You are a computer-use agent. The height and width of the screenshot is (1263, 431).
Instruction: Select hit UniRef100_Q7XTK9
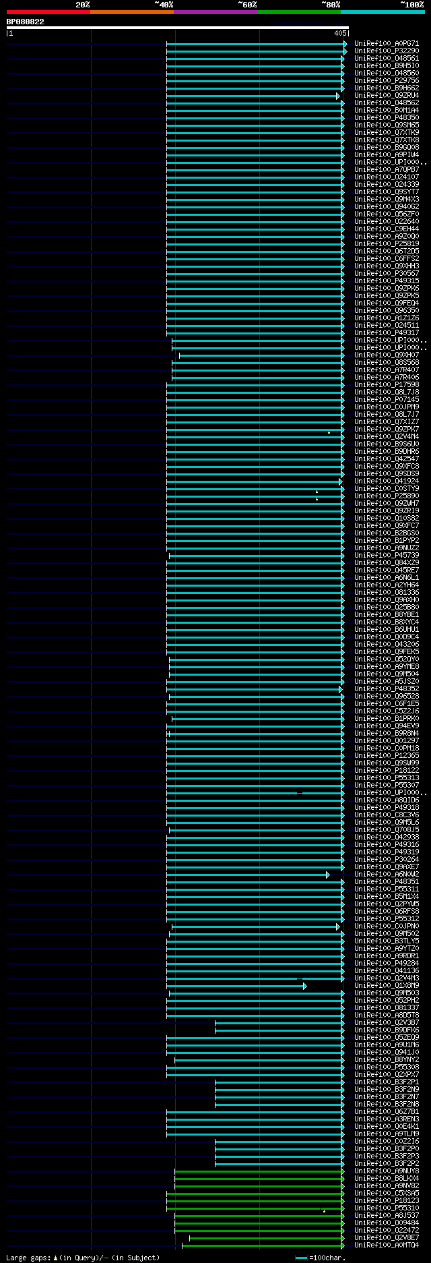(387, 133)
